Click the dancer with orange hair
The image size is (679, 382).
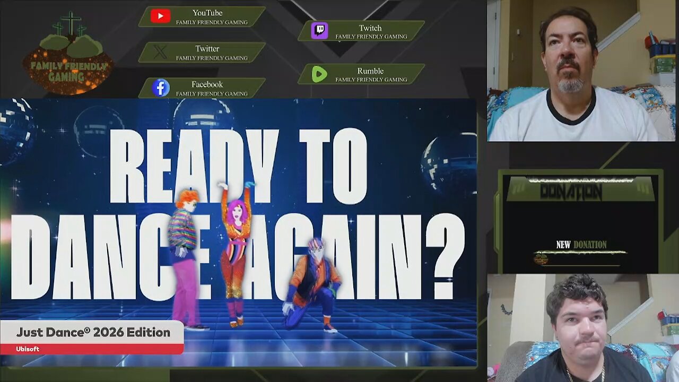tap(185, 259)
